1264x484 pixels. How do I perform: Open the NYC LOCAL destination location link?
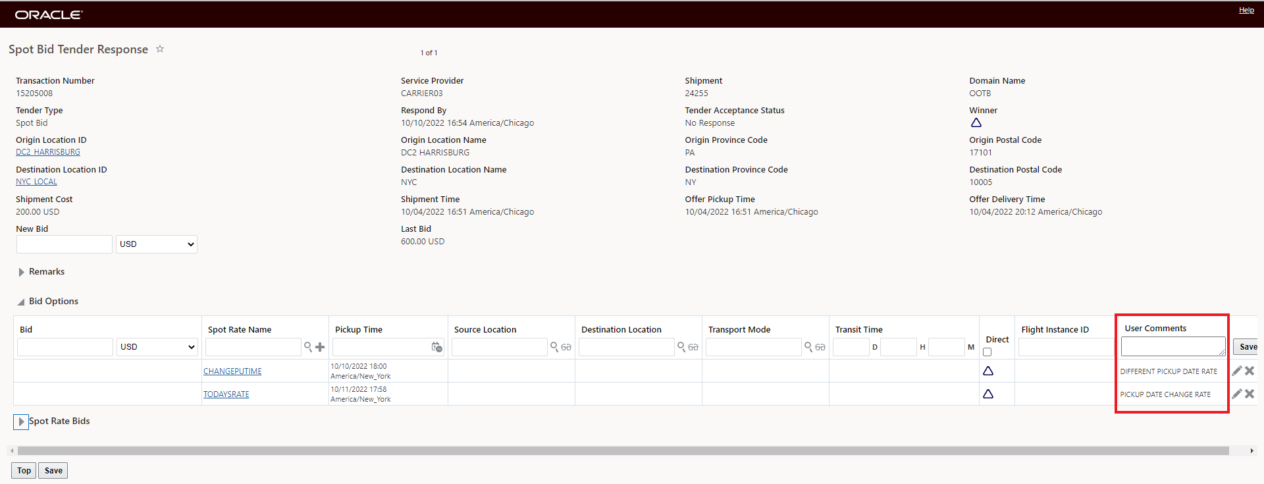[x=36, y=182]
